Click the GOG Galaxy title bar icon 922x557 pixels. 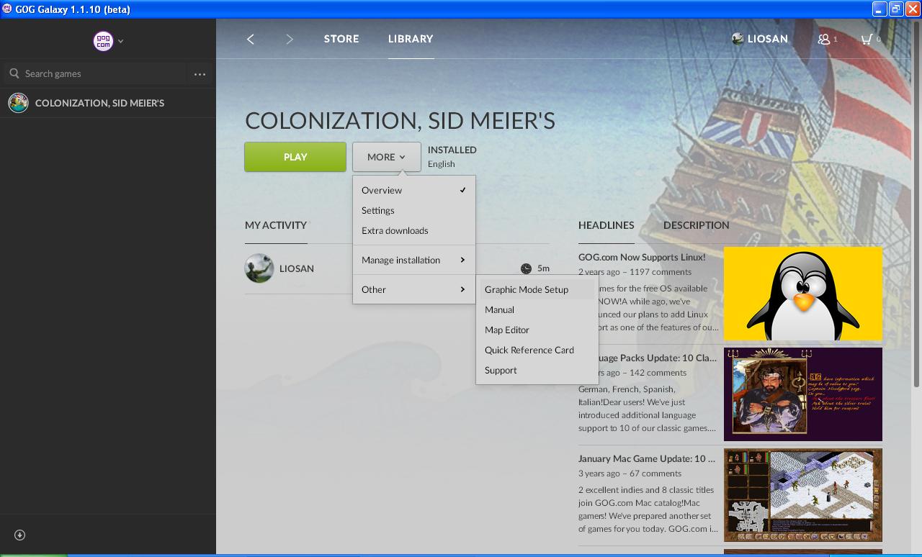pyautogui.click(x=7, y=9)
